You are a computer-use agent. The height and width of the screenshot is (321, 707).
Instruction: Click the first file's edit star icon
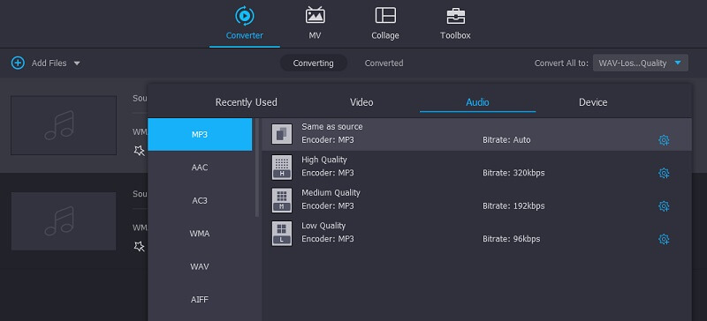[x=140, y=151]
